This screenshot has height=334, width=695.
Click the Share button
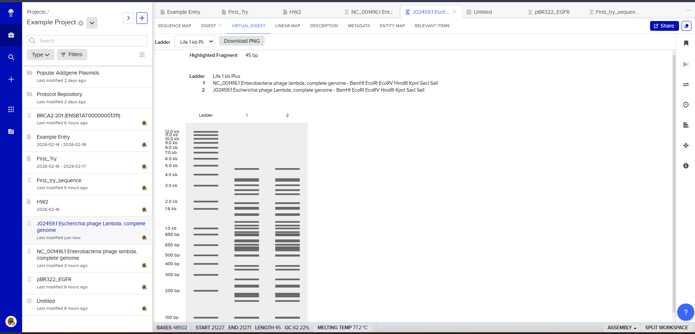664,26
